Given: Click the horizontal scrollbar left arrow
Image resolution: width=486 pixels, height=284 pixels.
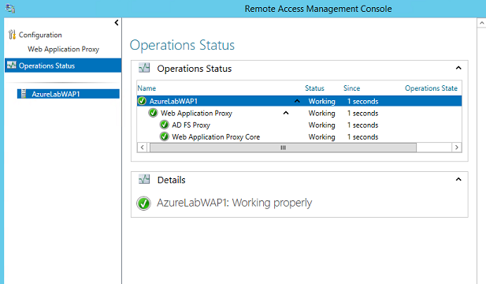Looking at the screenshot, I should coord(143,147).
